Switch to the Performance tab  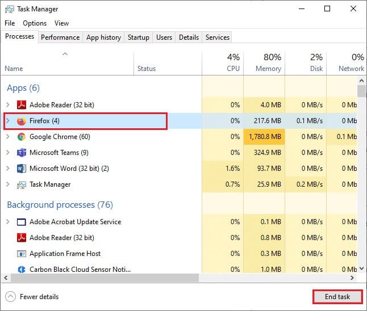click(x=60, y=37)
